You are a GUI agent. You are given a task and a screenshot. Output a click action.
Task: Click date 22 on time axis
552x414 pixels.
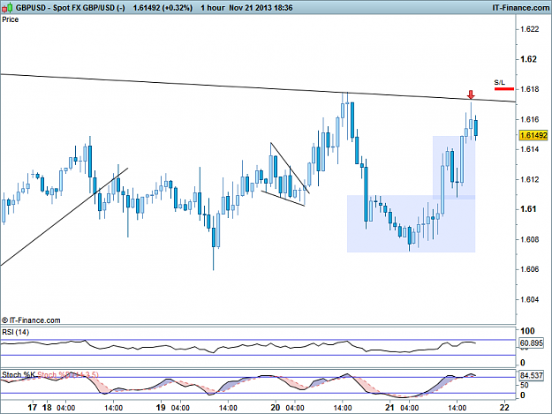504,408
